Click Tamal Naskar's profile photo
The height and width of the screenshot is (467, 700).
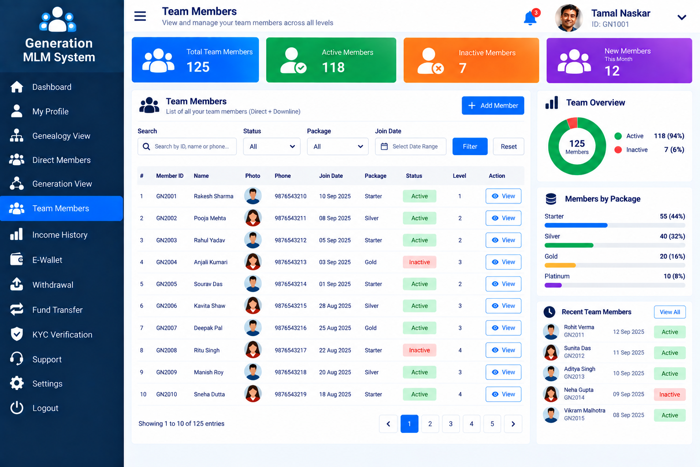click(x=569, y=18)
